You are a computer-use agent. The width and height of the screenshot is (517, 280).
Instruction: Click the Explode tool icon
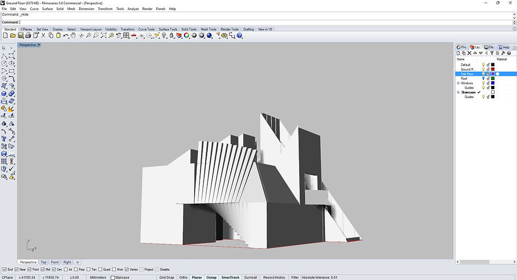[x=12, y=109]
